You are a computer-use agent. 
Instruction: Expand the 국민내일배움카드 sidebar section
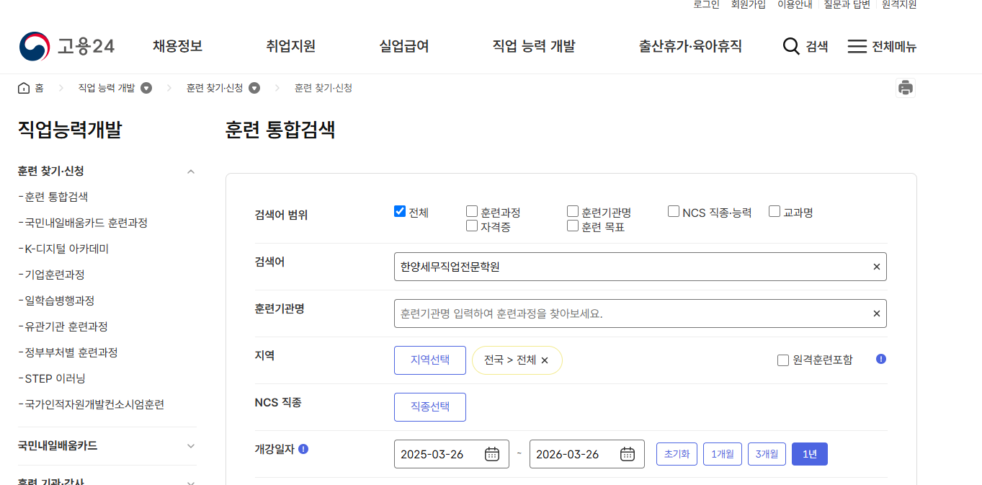(191, 446)
